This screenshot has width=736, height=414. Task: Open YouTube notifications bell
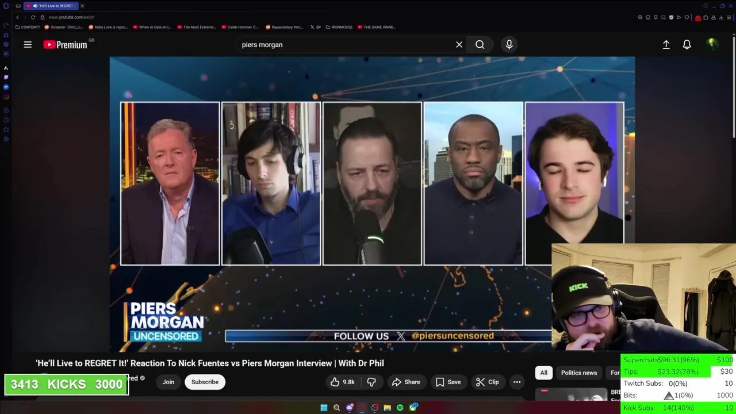(x=687, y=44)
